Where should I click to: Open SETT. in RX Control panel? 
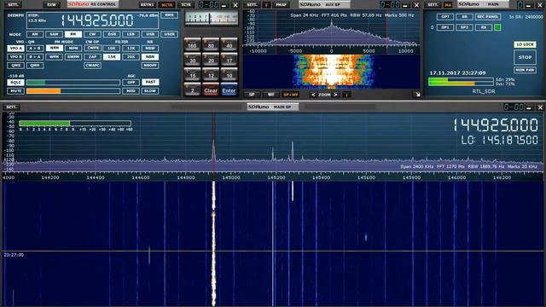click(13, 5)
